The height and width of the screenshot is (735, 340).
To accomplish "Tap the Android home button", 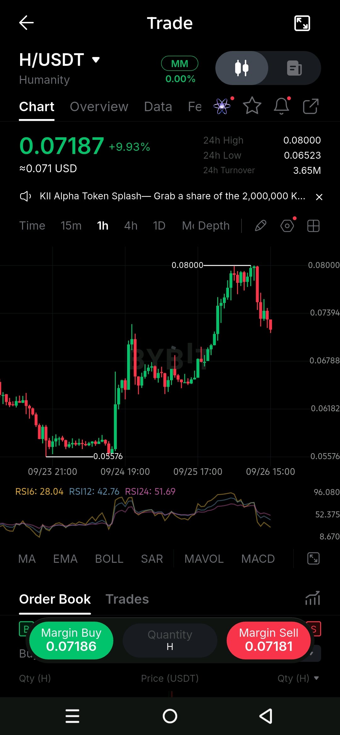I will pos(170,716).
